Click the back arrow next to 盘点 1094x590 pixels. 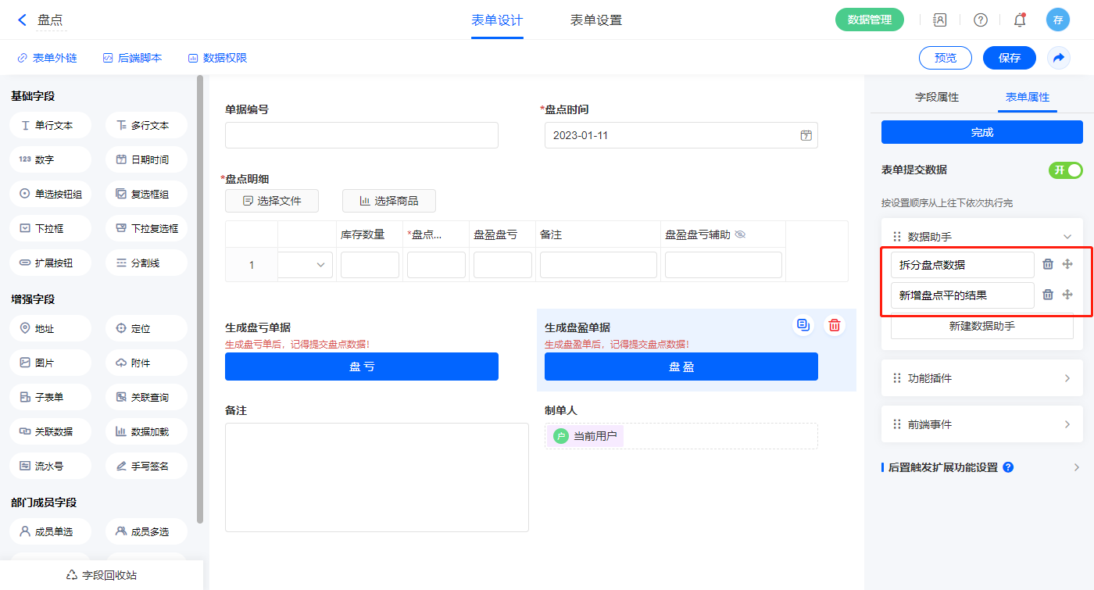coord(22,20)
